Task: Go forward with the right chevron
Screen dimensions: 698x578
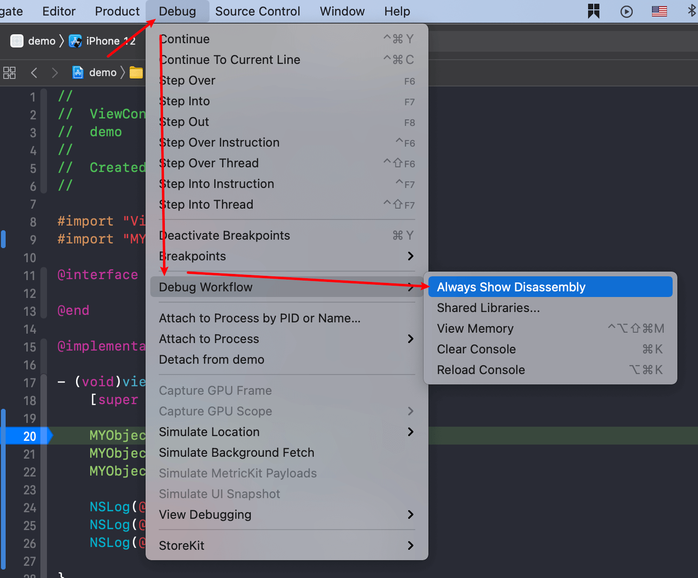Action: click(55, 73)
